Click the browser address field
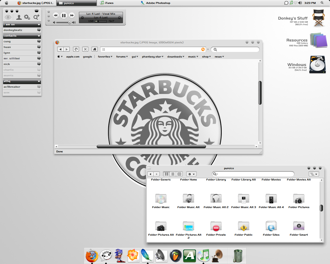The width and height of the screenshot is (330, 264). [x=153, y=49]
